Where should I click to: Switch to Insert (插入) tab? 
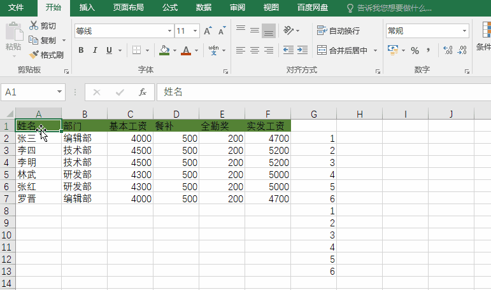coord(87,8)
